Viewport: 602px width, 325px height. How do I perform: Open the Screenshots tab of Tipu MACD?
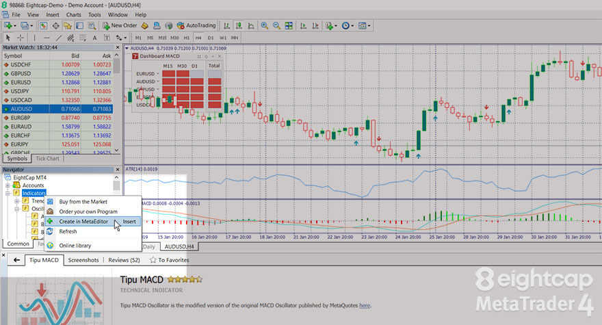83,260
